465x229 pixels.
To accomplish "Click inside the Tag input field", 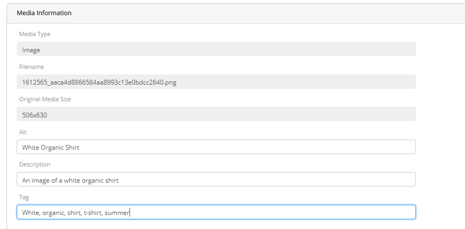I will [216, 212].
